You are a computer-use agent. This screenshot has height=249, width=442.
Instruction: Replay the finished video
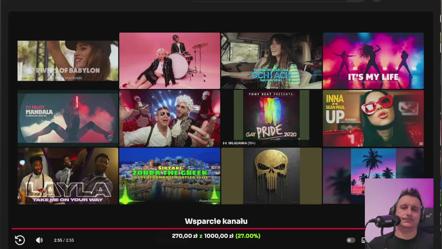click(20, 240)
